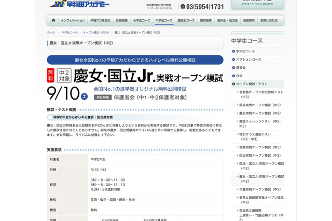Click the large 慶女・国立Jr. title graphic
This screenshot has height=221, width=332.
[148, 76]
